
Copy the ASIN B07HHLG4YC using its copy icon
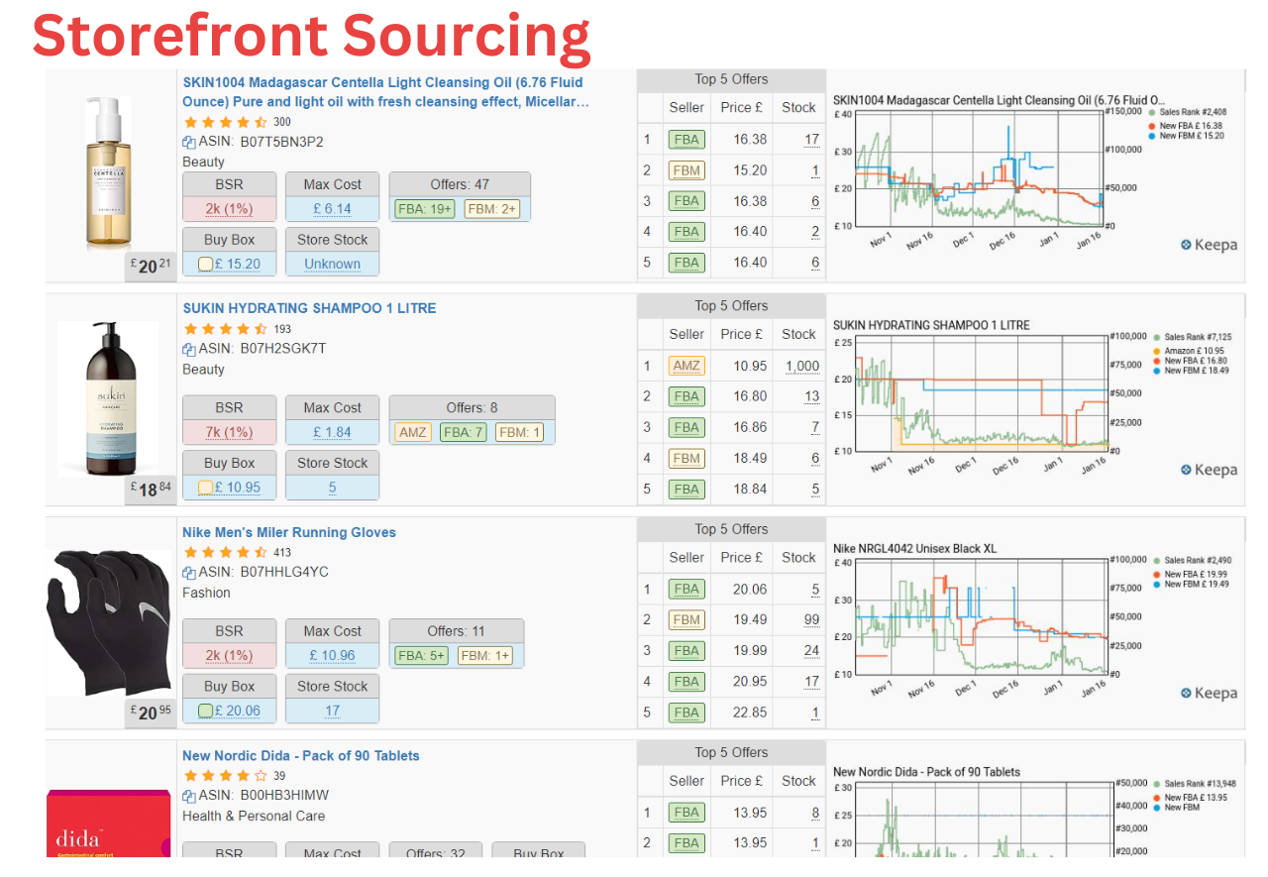coord(189,573)
